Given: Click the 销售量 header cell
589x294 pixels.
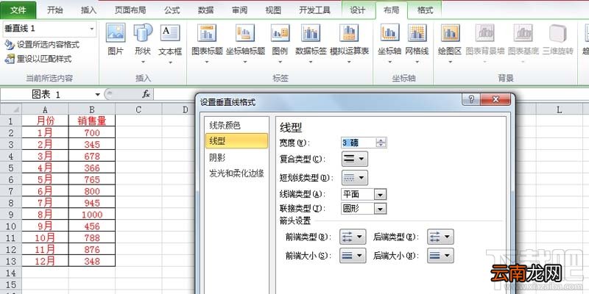Looking at the screenshot, I should 92,121.
